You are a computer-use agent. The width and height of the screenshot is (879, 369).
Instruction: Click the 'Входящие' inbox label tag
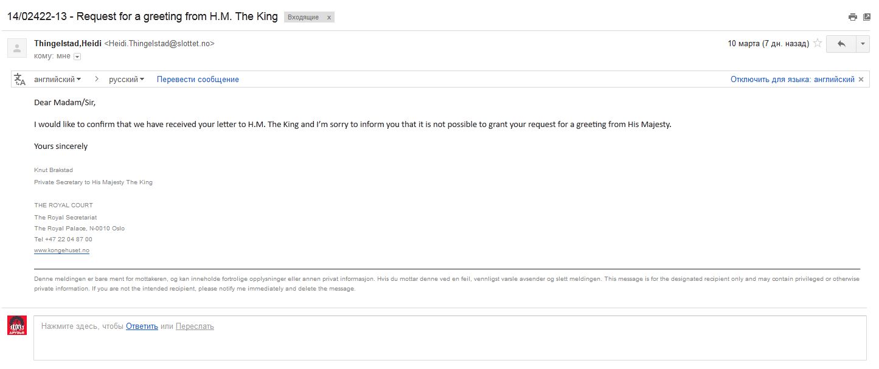pos(303,18)
